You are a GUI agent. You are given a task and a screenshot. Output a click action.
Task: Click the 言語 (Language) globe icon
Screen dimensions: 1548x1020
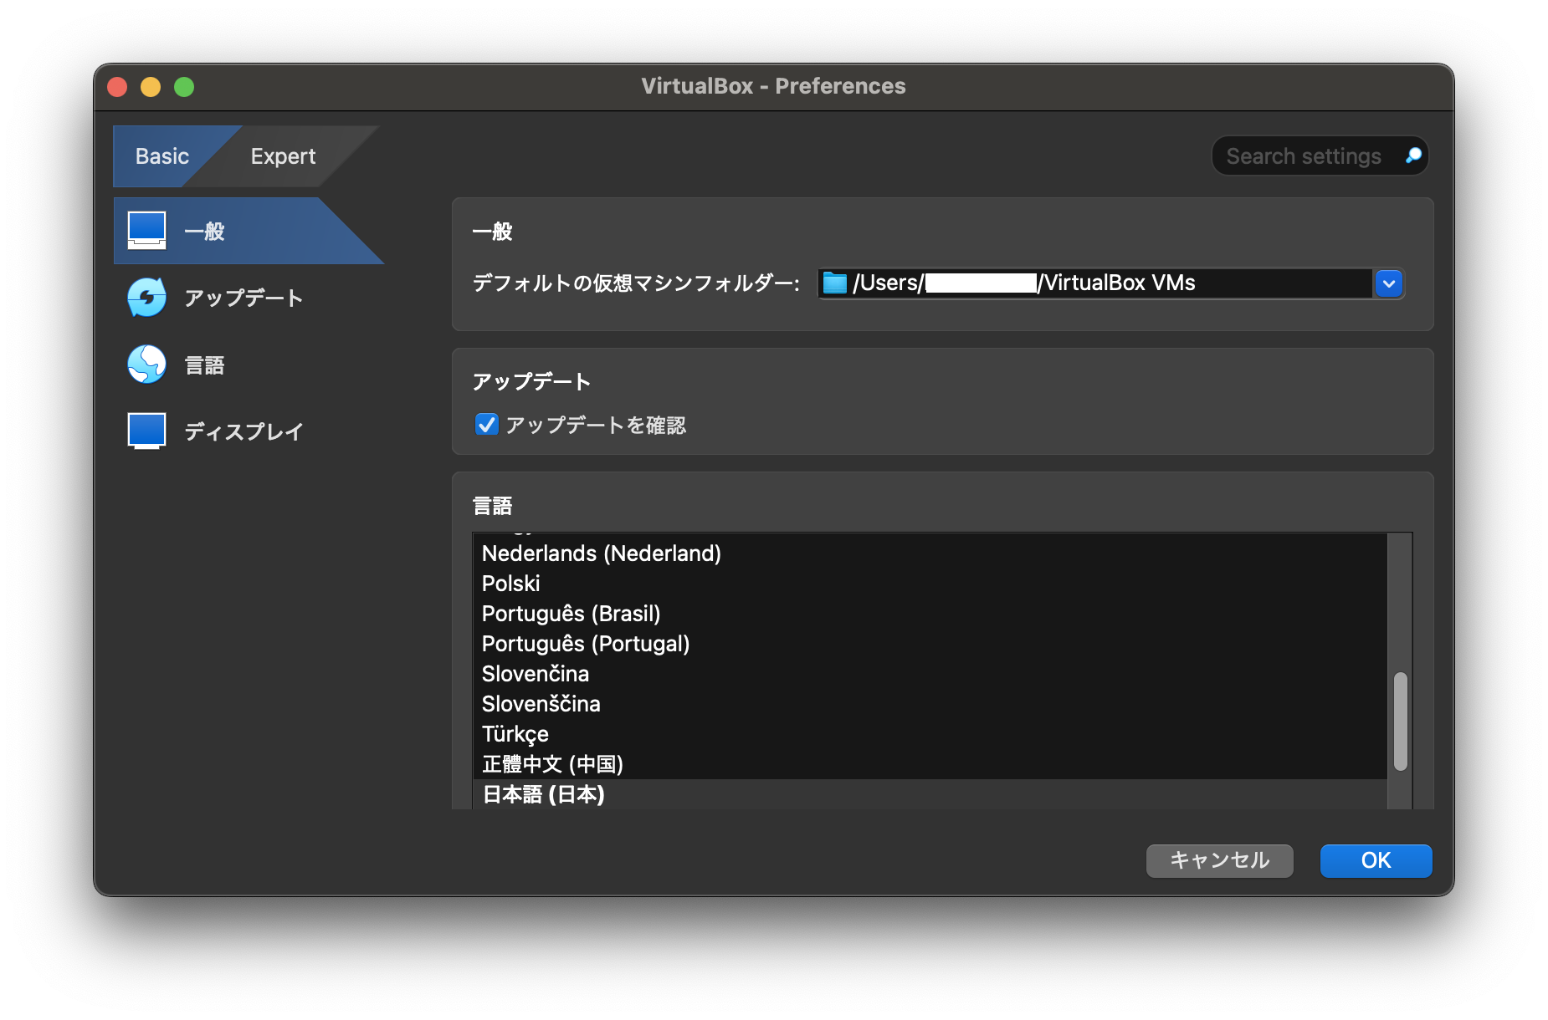tap(147, 364)
